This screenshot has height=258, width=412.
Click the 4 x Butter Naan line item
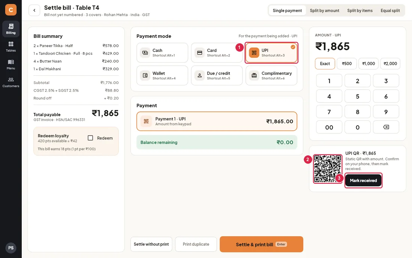76,61
